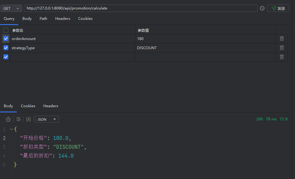Select the response Cookies tab
The image size is (295, 179).
click(28, 106)
